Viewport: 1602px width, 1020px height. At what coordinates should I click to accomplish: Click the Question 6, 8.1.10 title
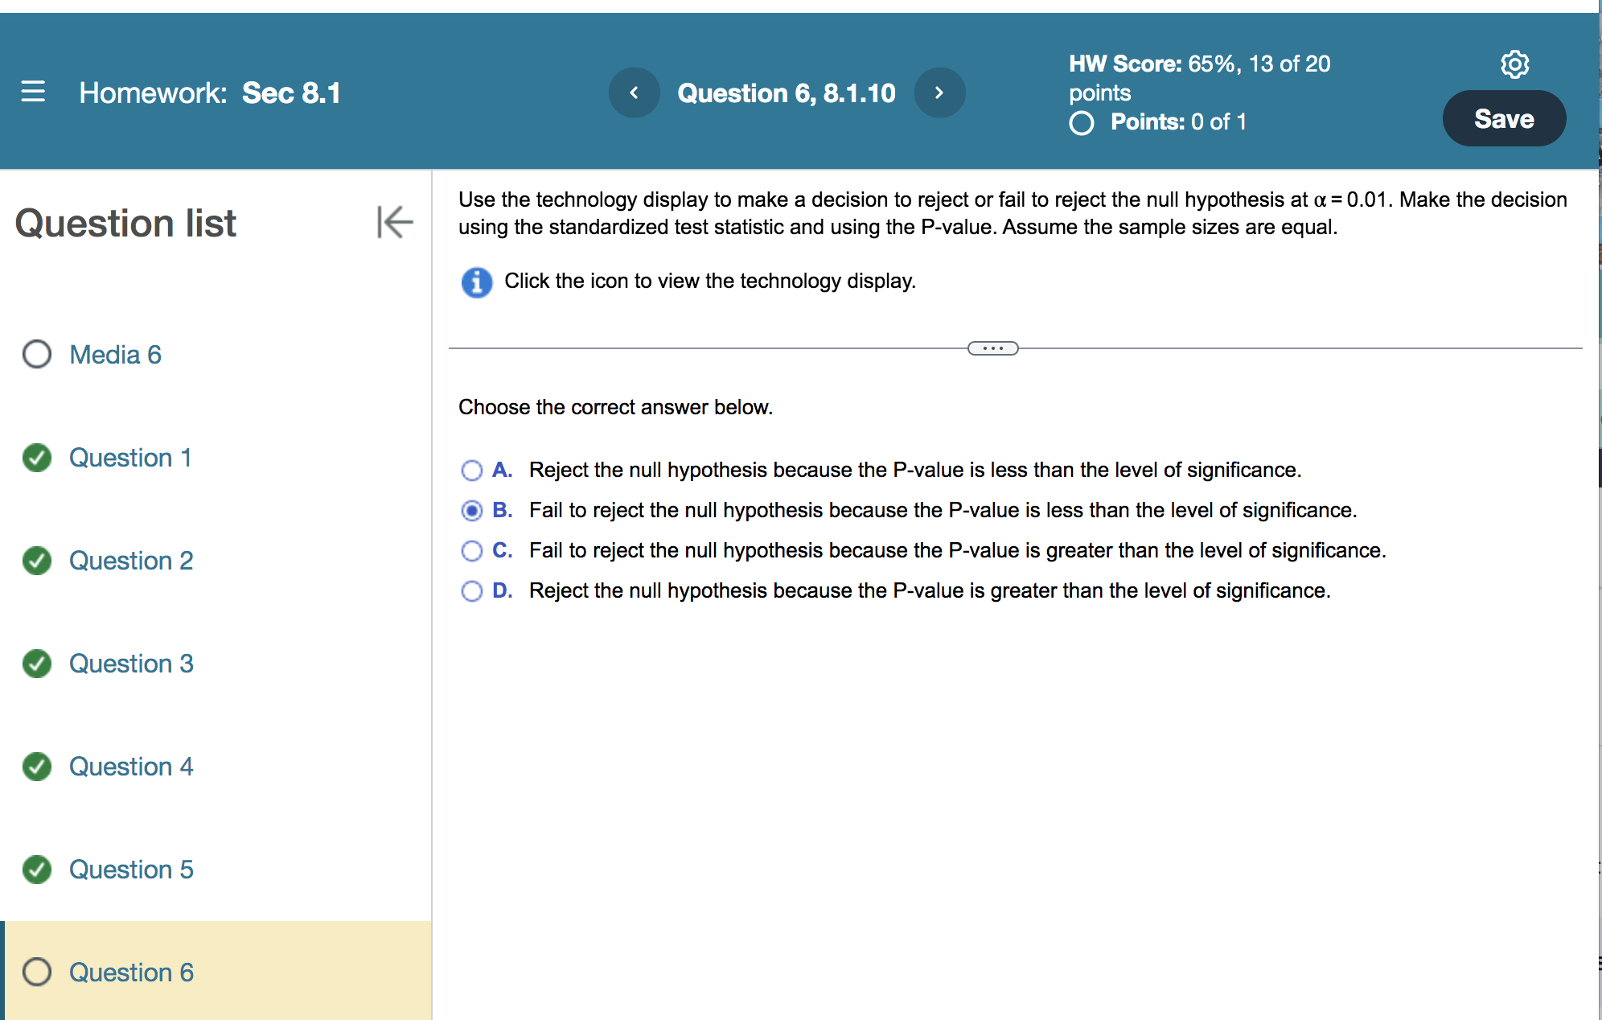[x=787, y=93]
